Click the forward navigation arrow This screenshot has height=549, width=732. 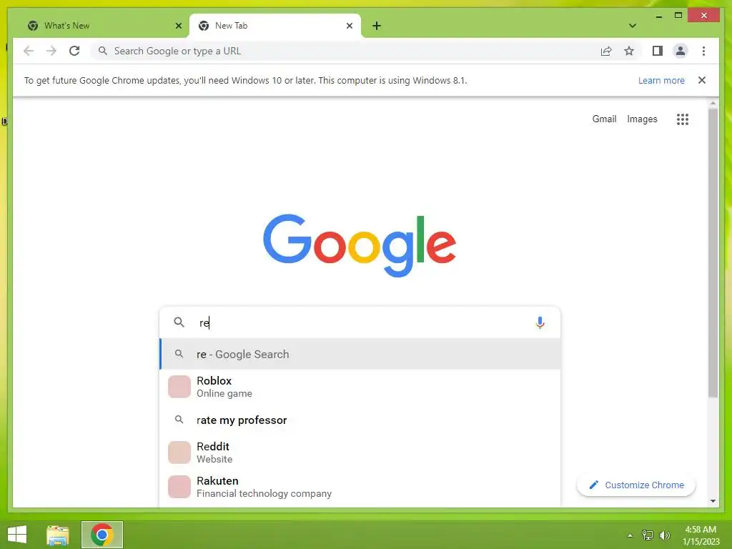51,51
